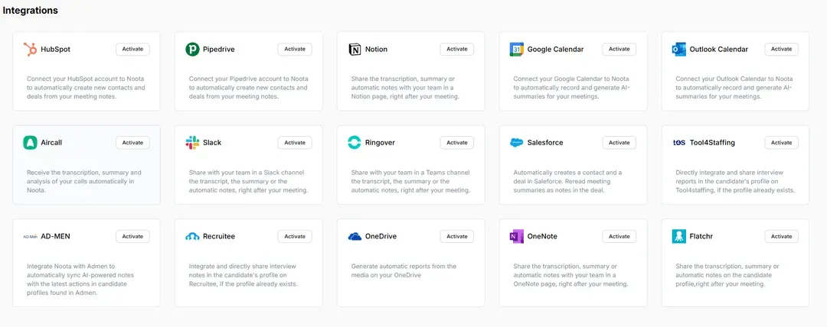Click the Aircall card title text

coord(51,143)
